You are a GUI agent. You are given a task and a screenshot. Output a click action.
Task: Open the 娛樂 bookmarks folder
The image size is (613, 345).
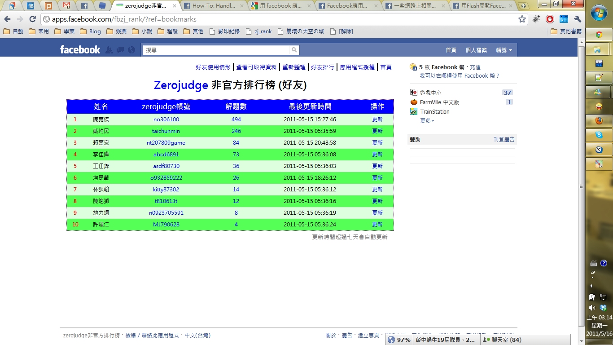tap(117, 31)
